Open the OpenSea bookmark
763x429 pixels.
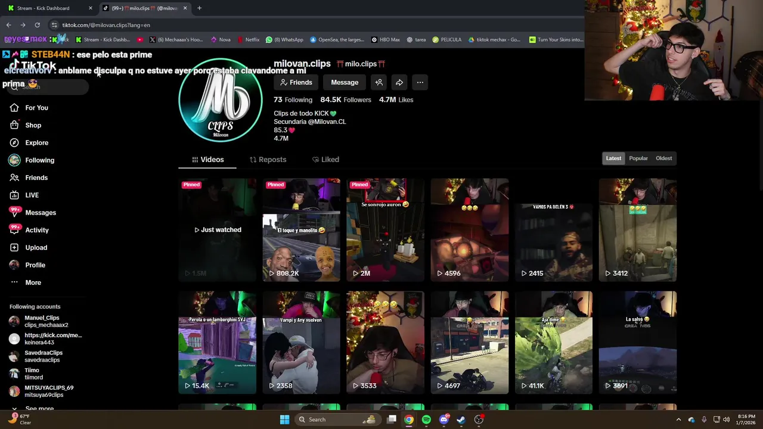click(337, 40)
